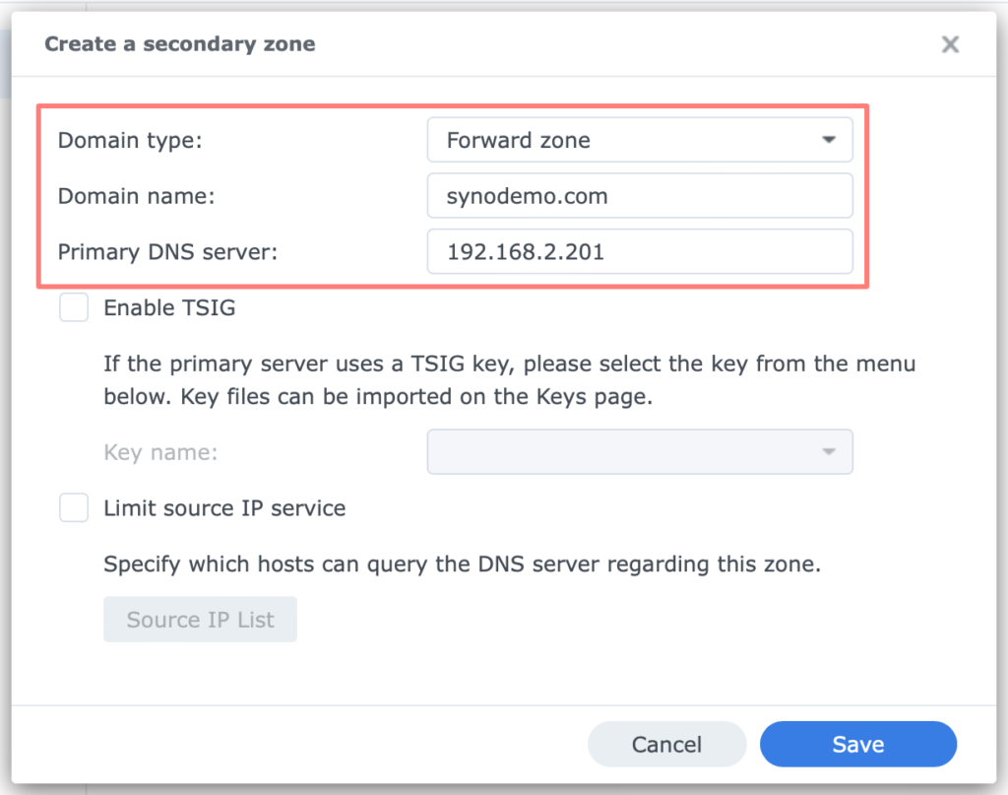Save the secondary zone settings

[858, 744]
